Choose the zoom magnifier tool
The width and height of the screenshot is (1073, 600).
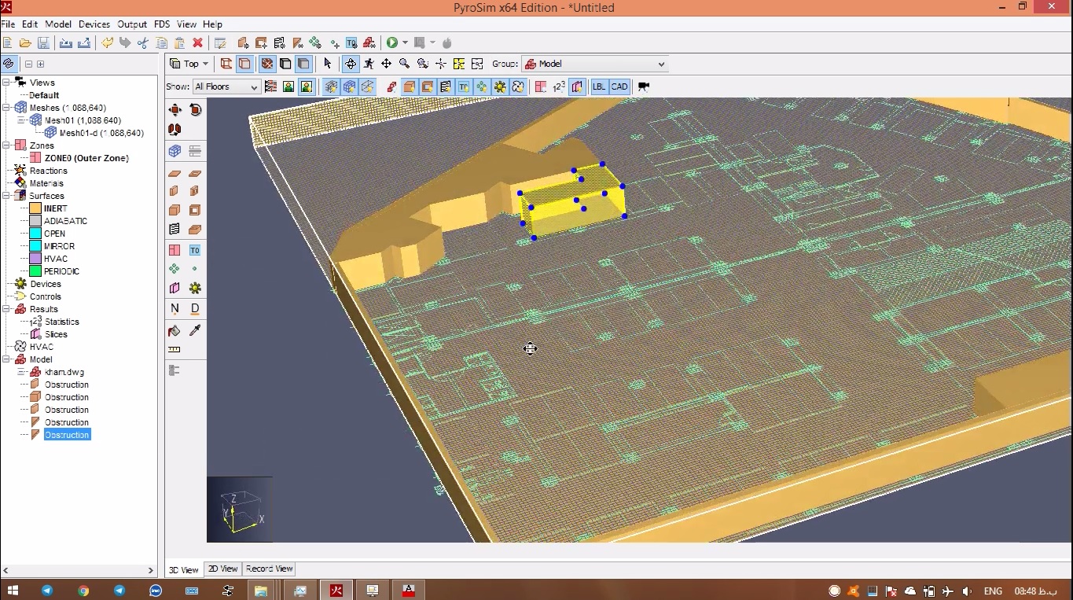tap(404, 64)
